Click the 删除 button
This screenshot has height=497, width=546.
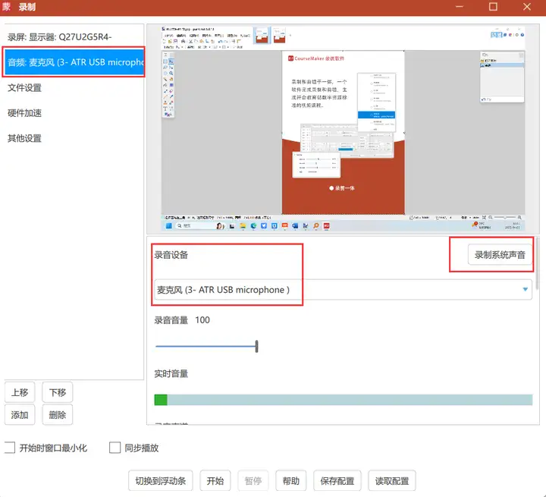[58, 415]
